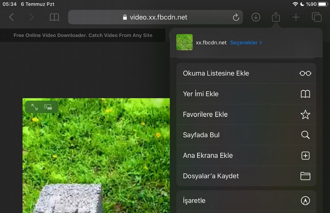Open a new tab with the plus icon
The height and width of the screenshot is (213, 330).
(296, 17)
